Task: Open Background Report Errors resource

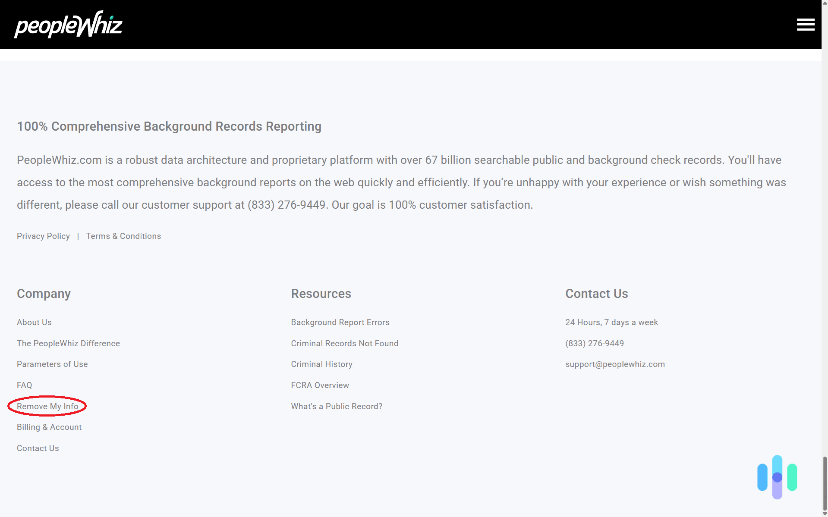Action: [340, 322]
